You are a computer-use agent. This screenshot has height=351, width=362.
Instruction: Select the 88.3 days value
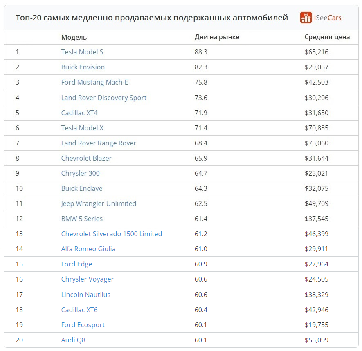coord(201,52)
